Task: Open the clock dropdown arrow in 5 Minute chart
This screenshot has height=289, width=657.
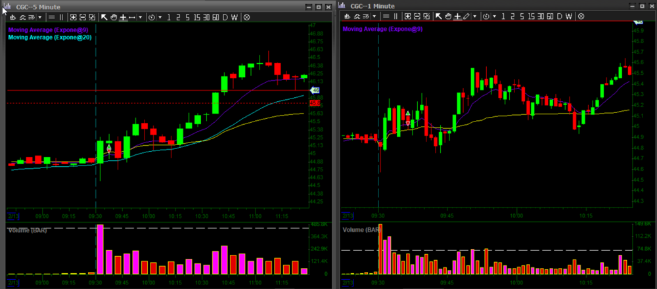Action: 159,18
